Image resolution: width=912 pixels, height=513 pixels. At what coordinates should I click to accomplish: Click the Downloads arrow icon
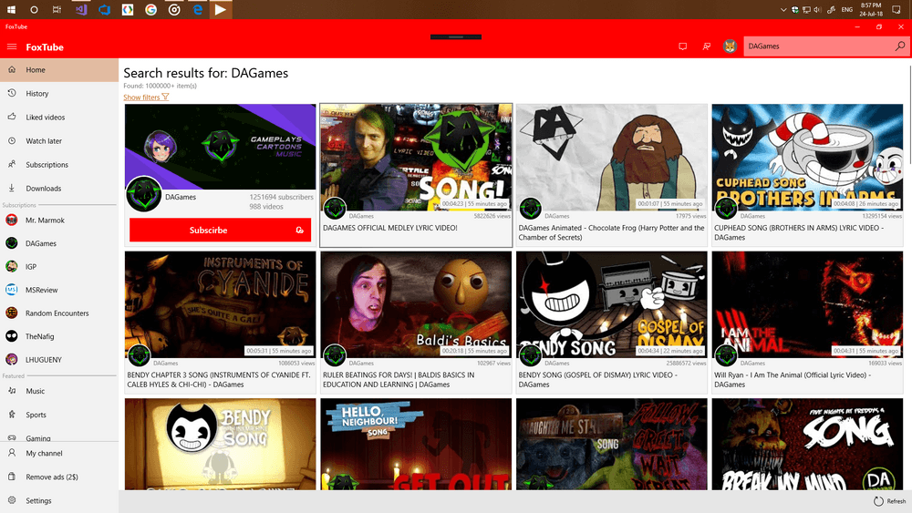(12, 188)
